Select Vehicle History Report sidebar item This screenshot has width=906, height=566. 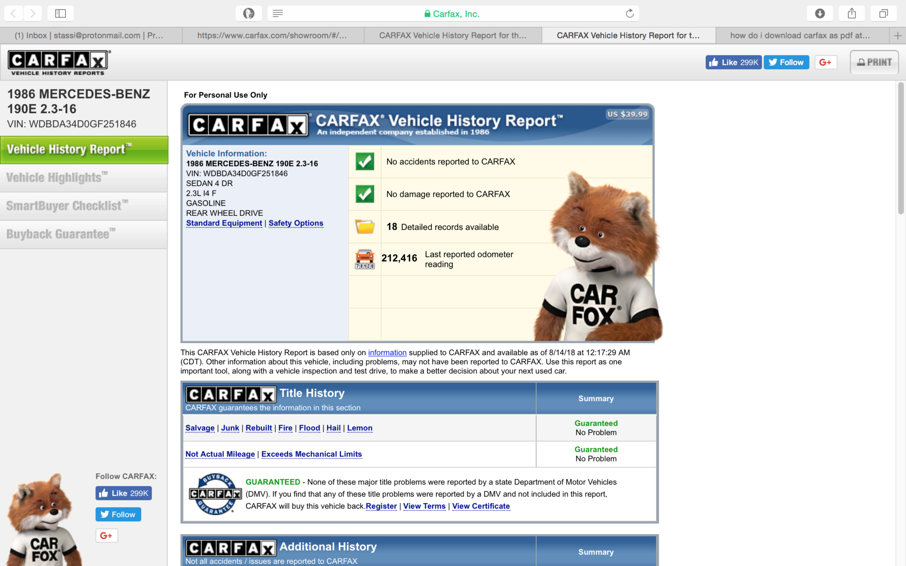84,150
